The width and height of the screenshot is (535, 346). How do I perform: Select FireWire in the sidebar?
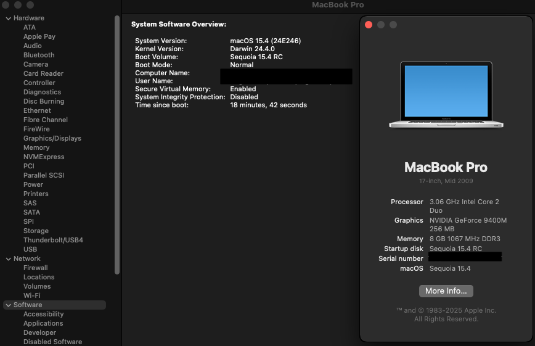(x=36, y=129)
